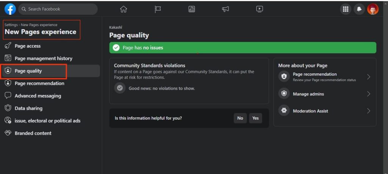Click the Settings breadcrumb link
This screenshot has height=174, width=388.
(11, 25)
